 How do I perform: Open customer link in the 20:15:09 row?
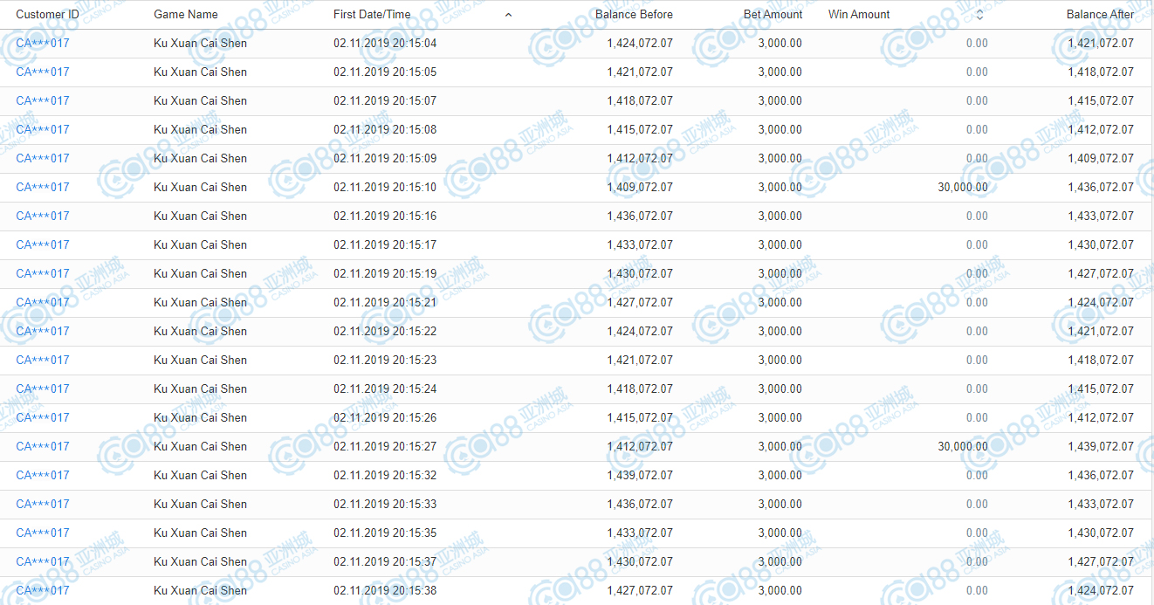point(43,158)
